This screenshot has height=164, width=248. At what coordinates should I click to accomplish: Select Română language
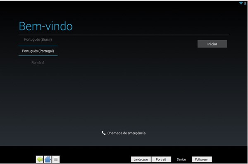click(x=38, y=62)
